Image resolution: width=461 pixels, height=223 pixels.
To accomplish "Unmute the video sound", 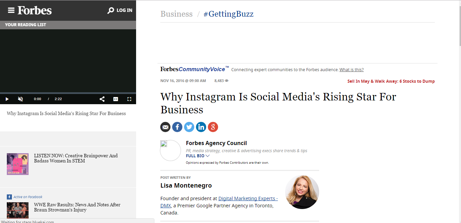I will point(20,99).
